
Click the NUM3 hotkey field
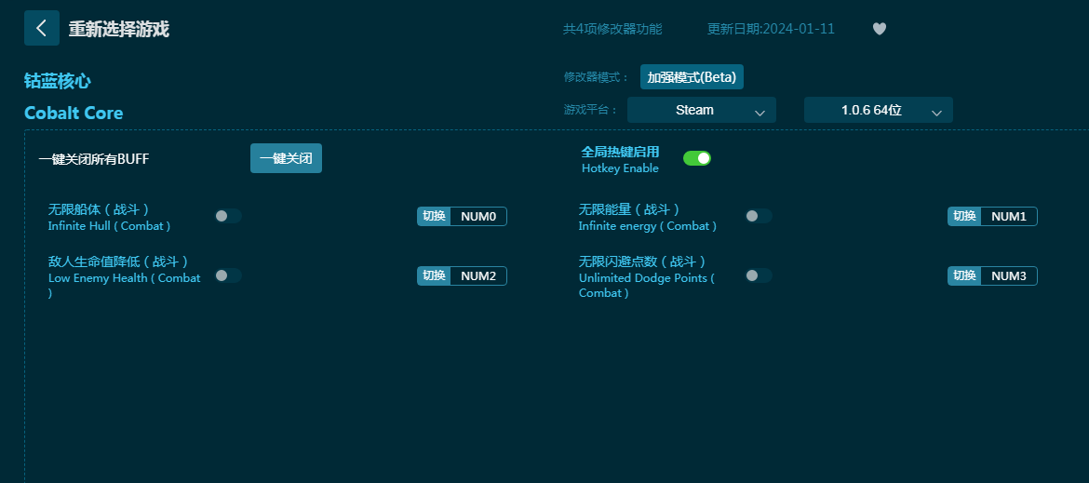coord(1009,276)
